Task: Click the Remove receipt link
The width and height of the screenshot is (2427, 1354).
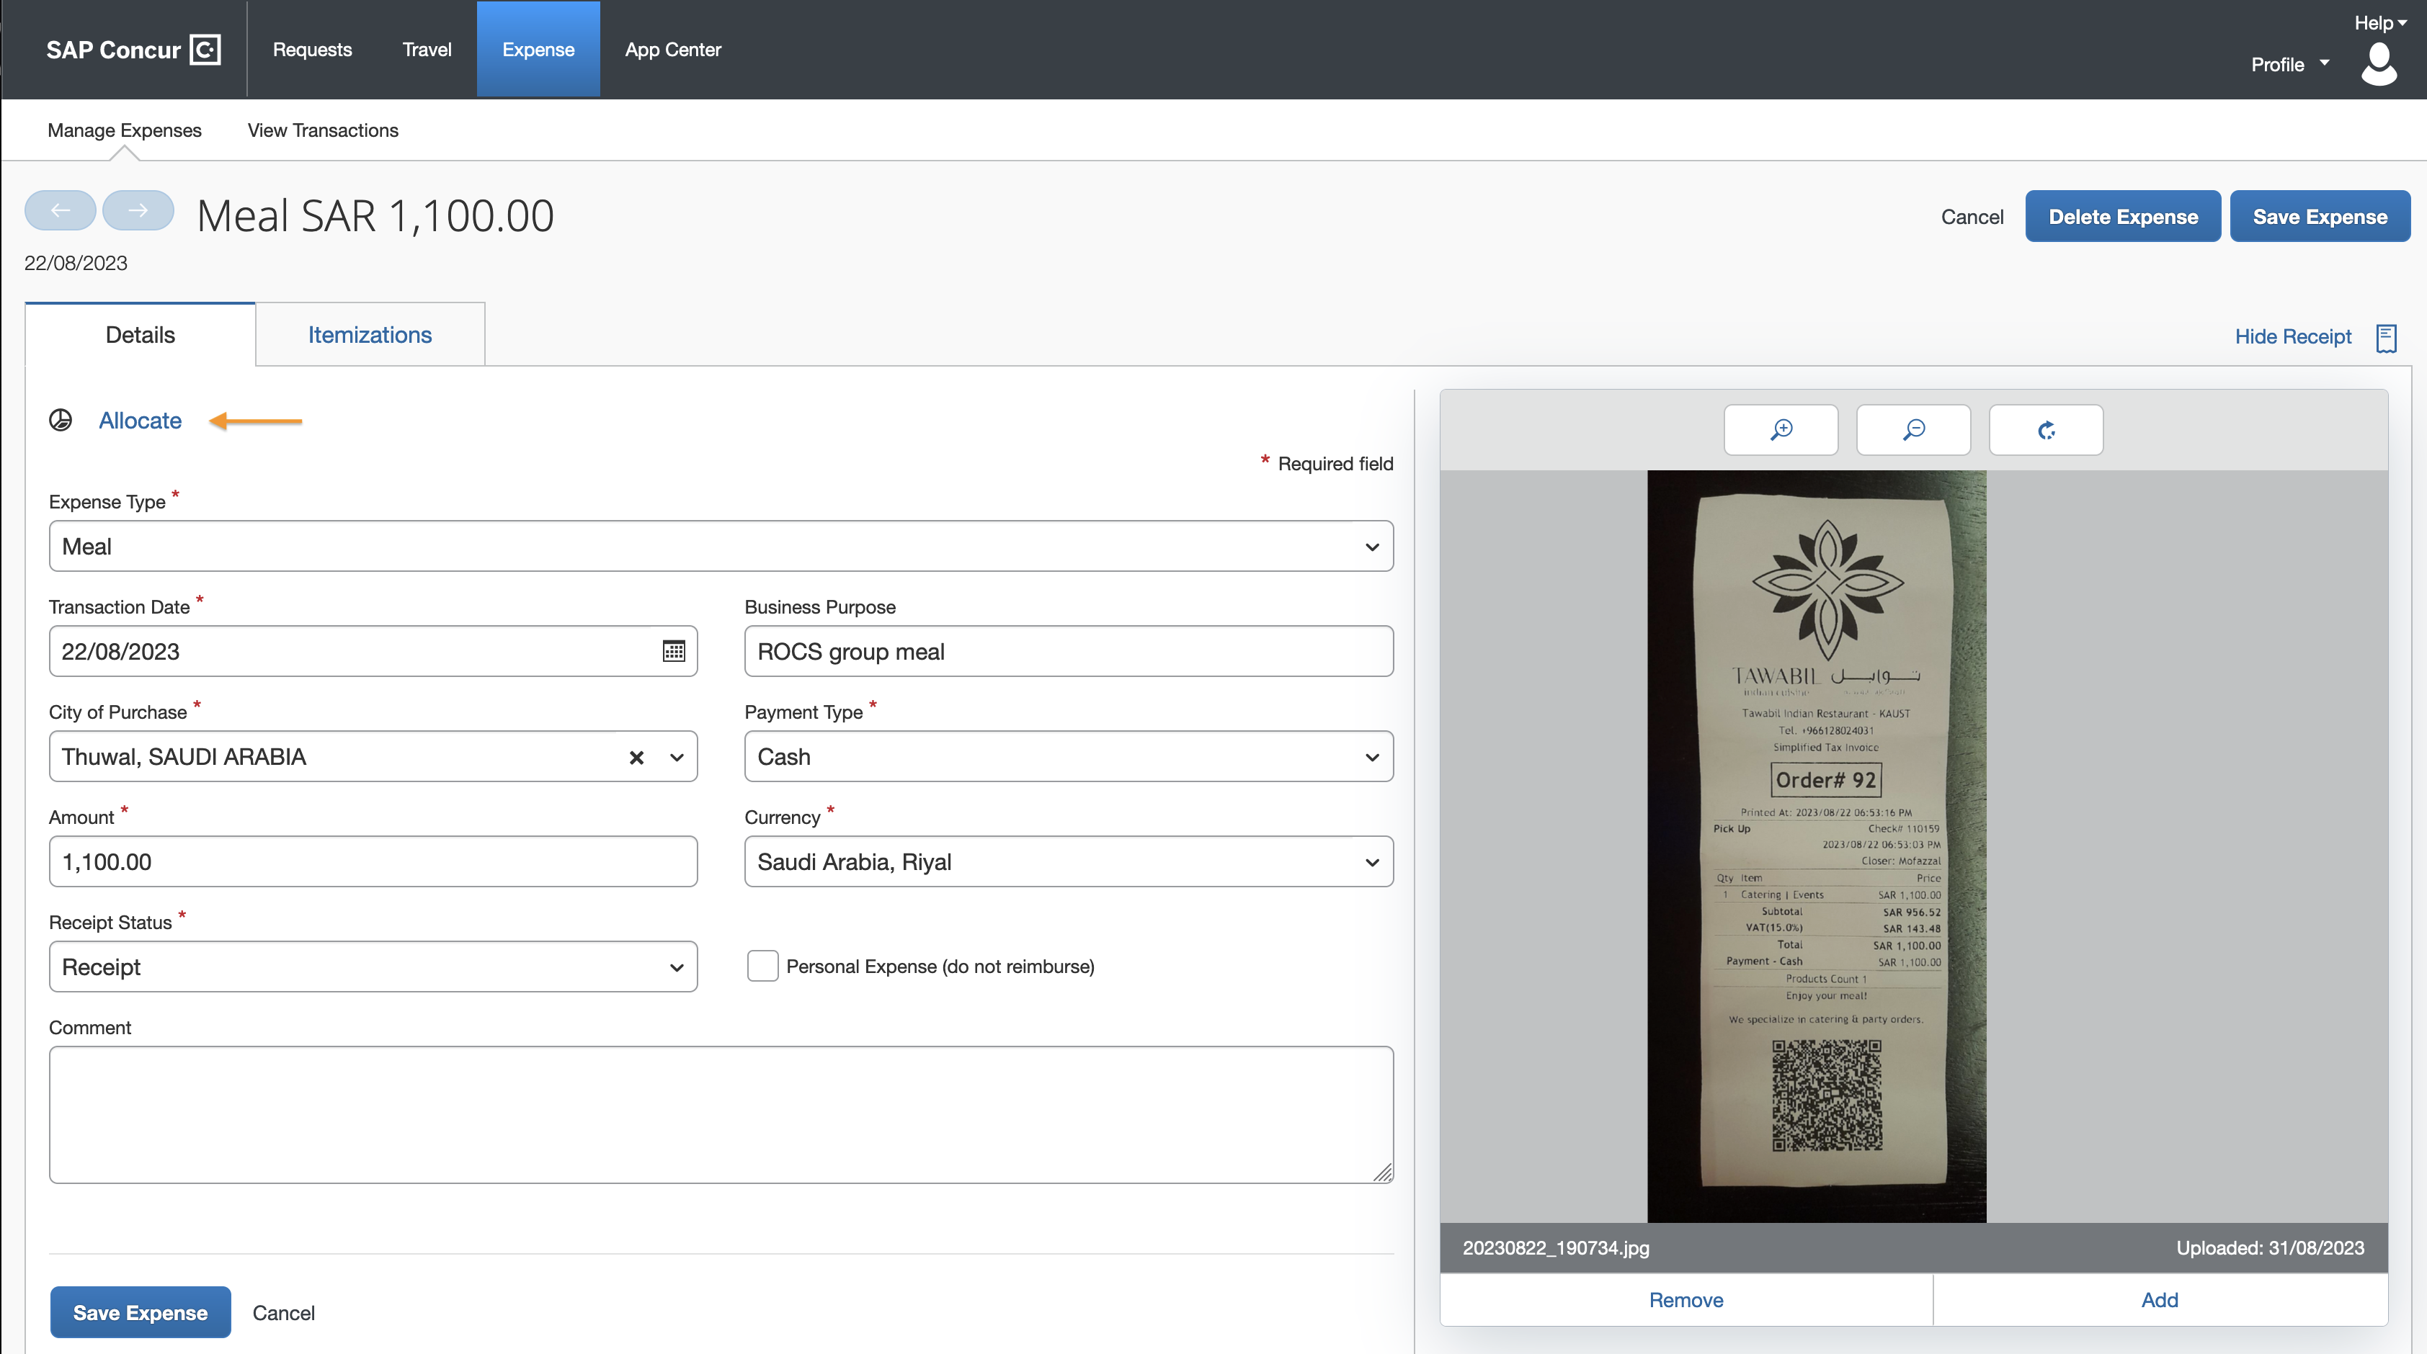Action: point(1685,1299)
